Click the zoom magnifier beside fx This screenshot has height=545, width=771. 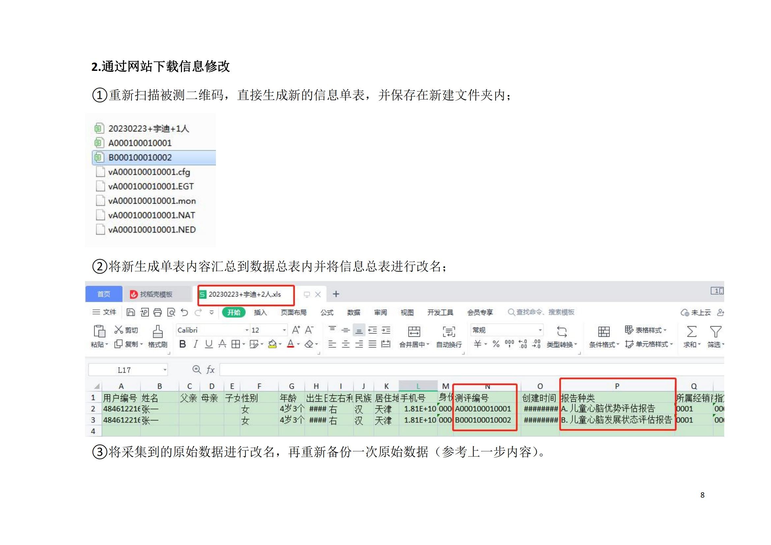[197, 369]
